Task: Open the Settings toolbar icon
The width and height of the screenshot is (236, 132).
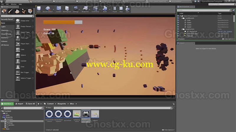Action: [x=76, y=9]
